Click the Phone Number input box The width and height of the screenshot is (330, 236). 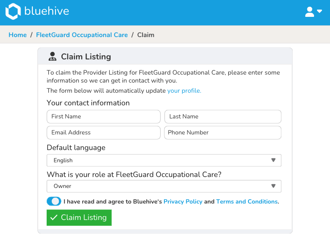tap(222, 132)
